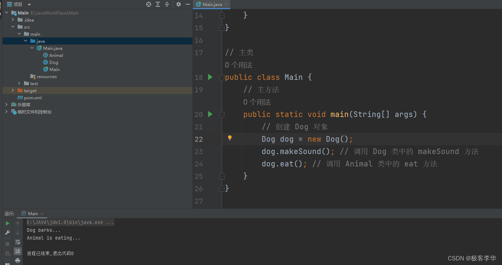The width and height of the screenshot is (502, 265).
Task: Click the Main.java file icon in tree
Action: click(x=39, y=48)
